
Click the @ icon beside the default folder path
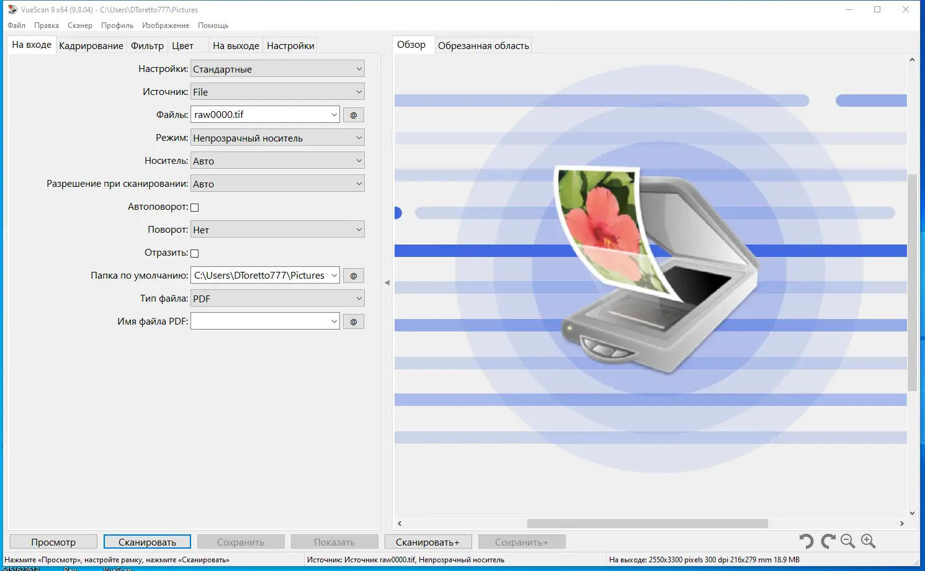(353, 275)
